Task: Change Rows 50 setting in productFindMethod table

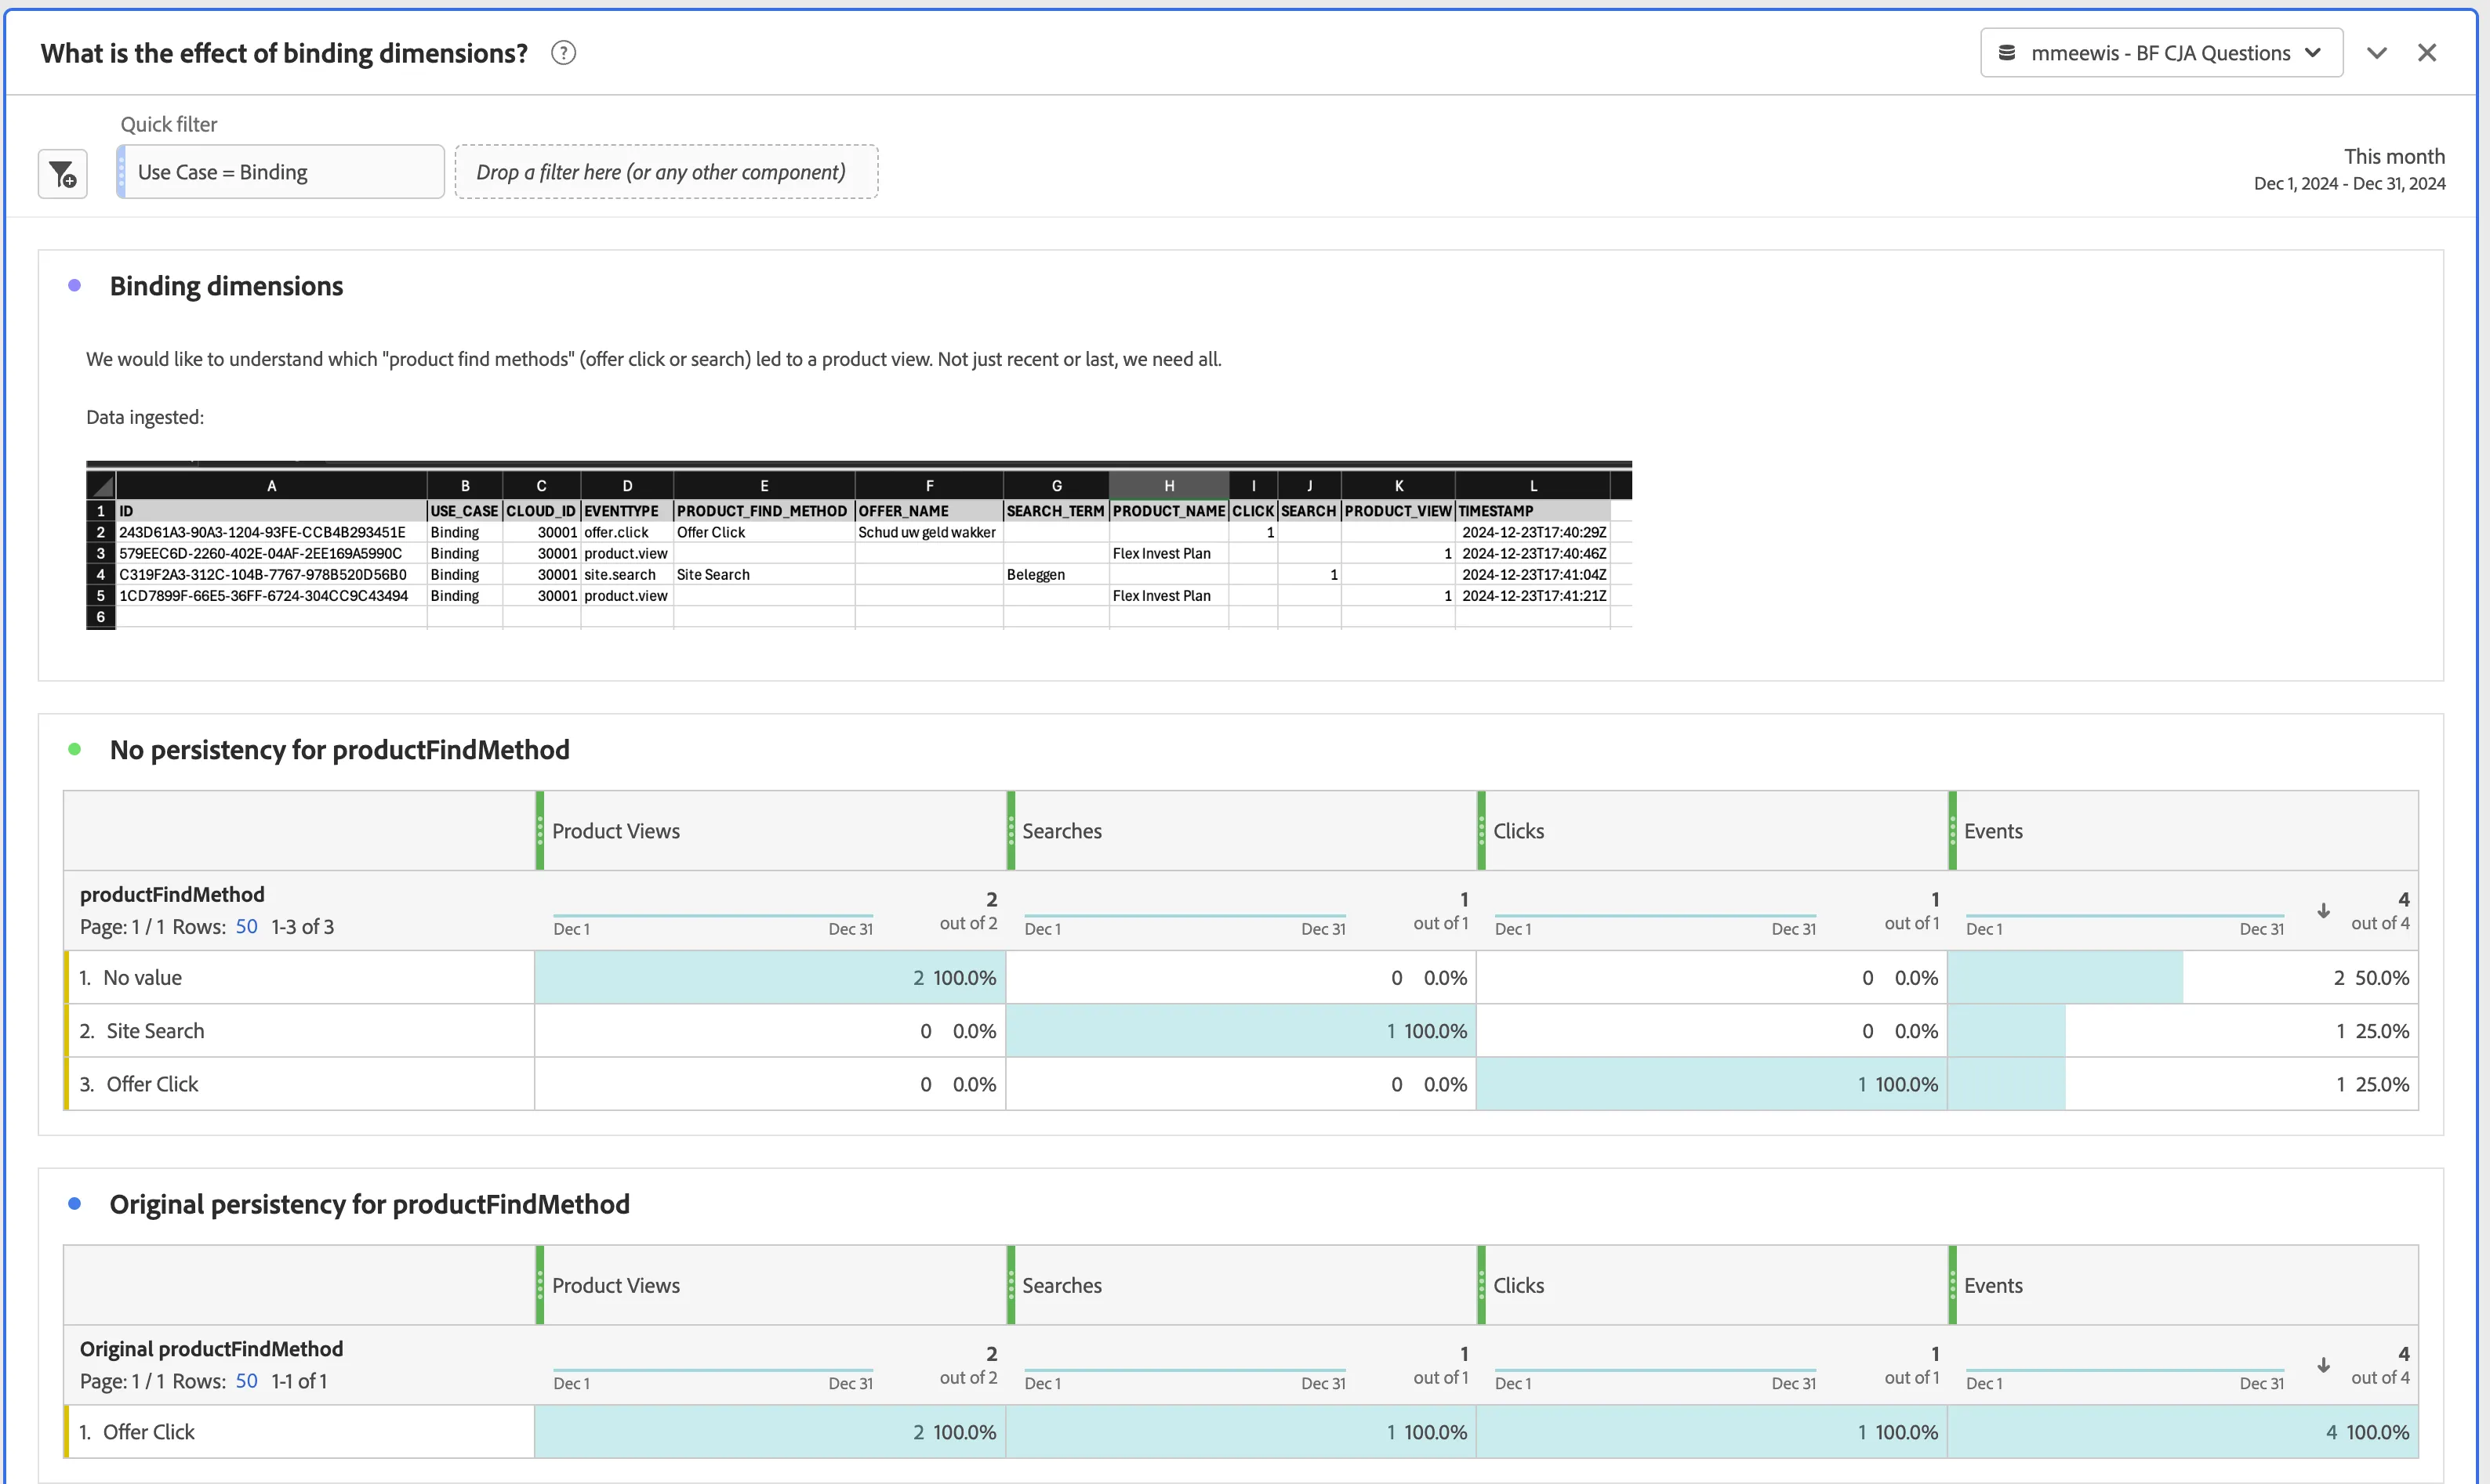Action: point(246,927)
